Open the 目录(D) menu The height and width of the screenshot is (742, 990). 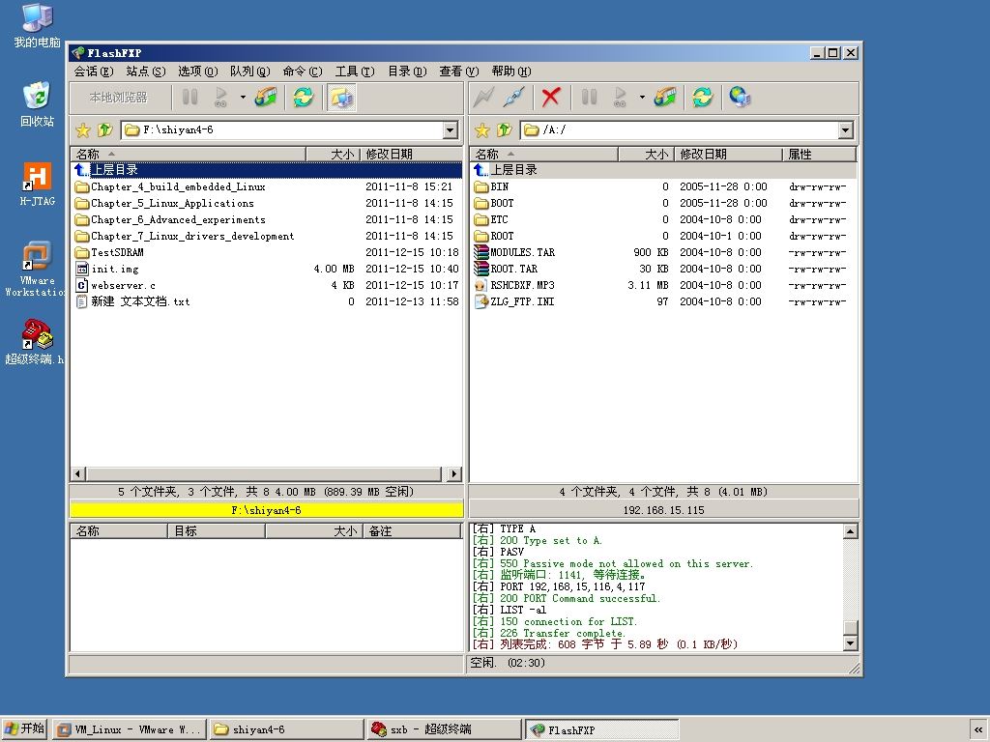point(407,71)
